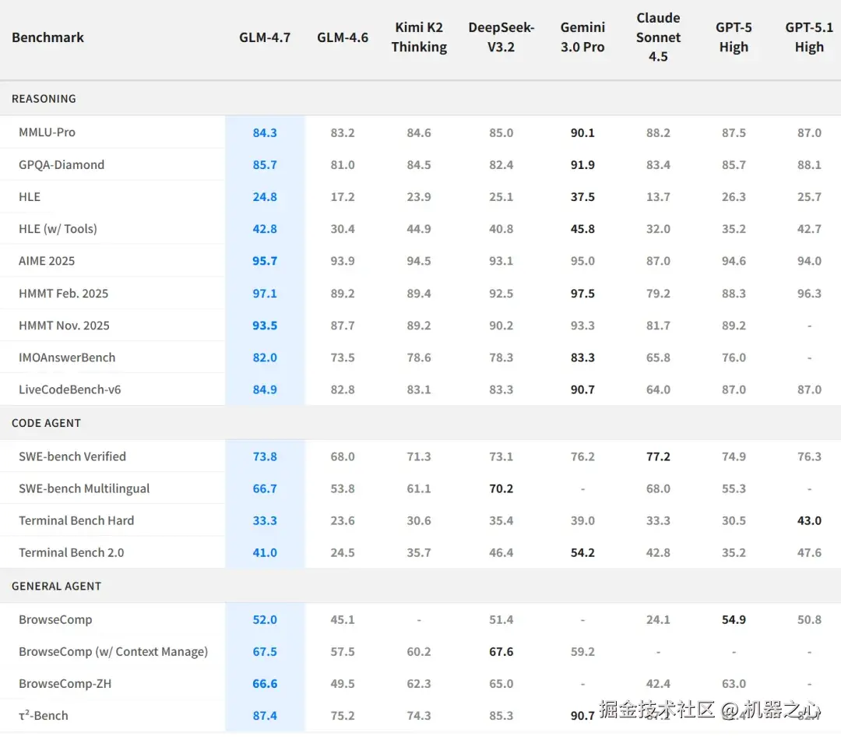Screen dimensions: 841x740
Task: Click DeepSeek's SWE-bench Multilingual score 70.2
Action: click(501, 489)
